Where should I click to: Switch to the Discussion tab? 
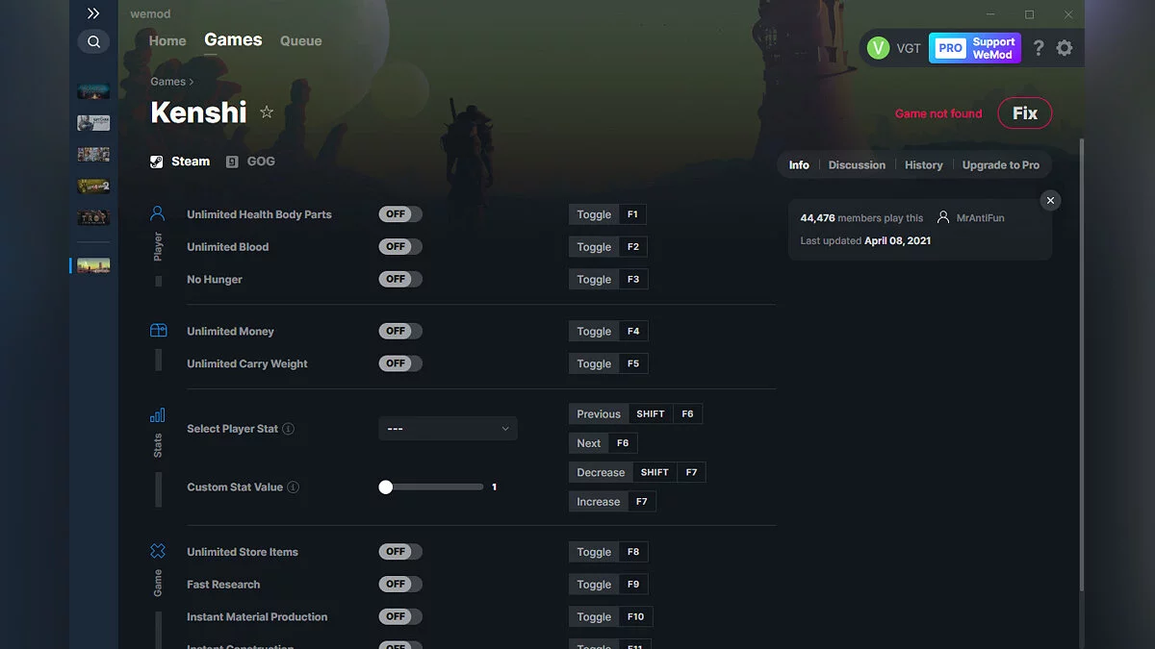tap(857, 165)
